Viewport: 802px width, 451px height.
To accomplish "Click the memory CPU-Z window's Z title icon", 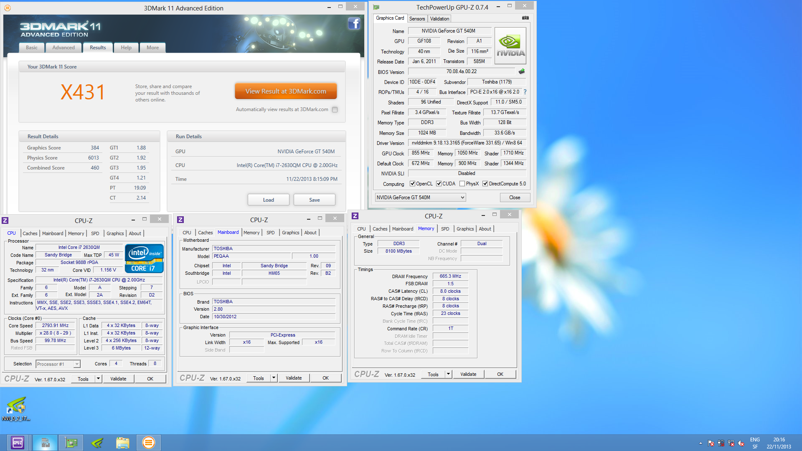I will pyautogui.click(x=355, y=216).
